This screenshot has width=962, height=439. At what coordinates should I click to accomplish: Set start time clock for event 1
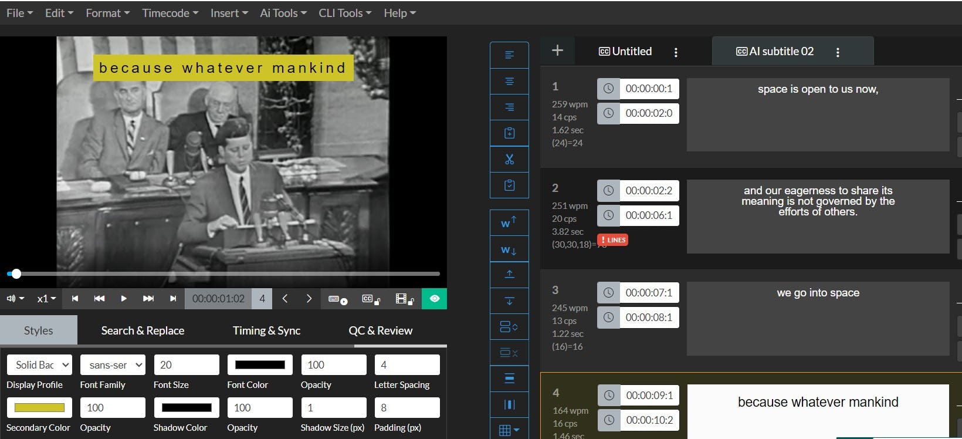pos(609,89)
